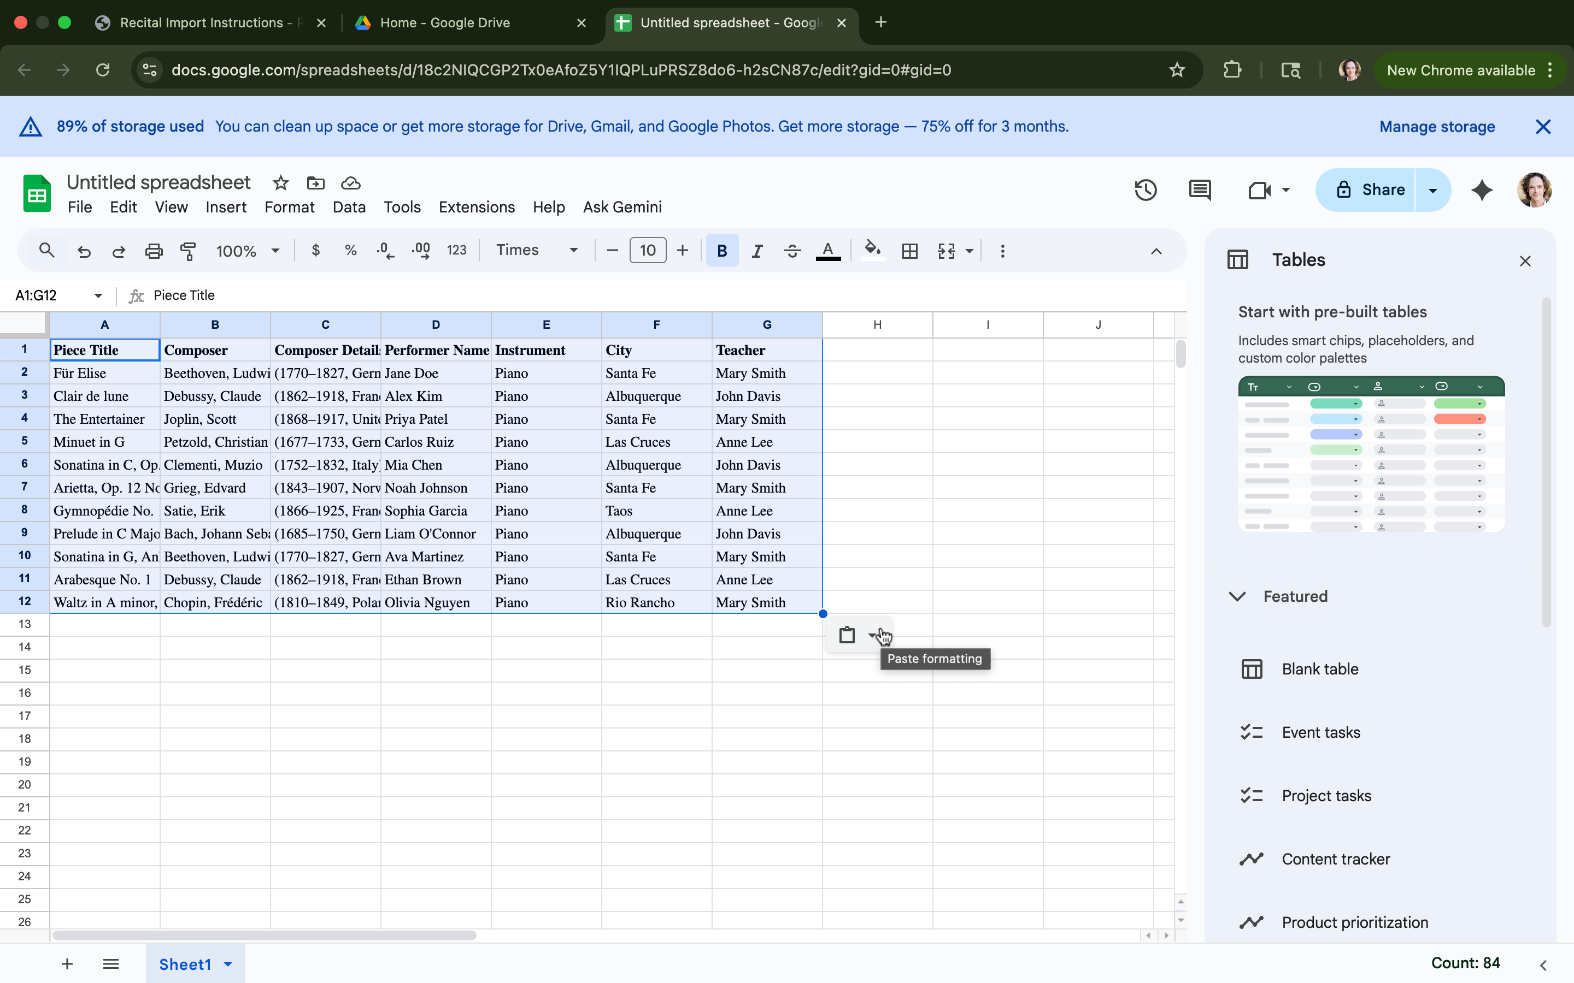Click the merge cells icon

pos(947,251)
